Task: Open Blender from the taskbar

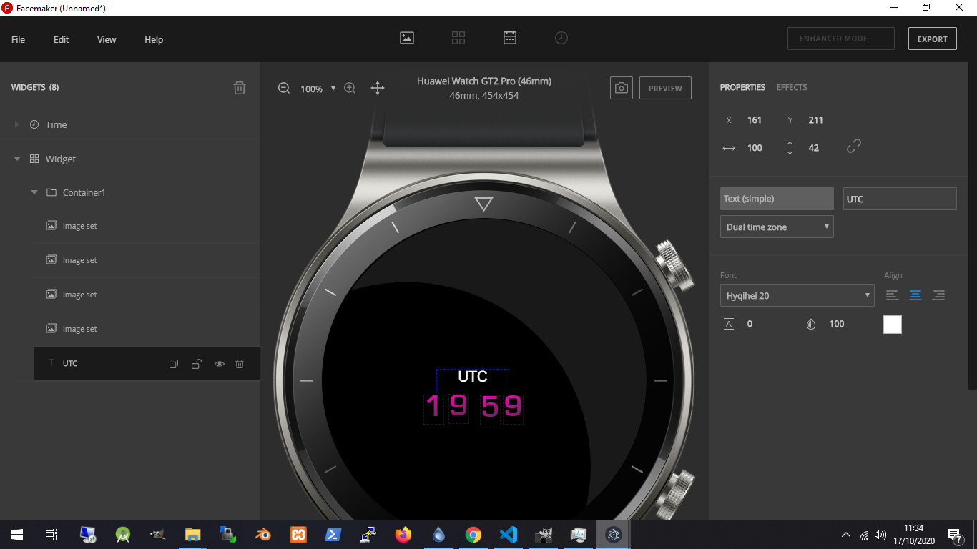Action: coord(263,535)
